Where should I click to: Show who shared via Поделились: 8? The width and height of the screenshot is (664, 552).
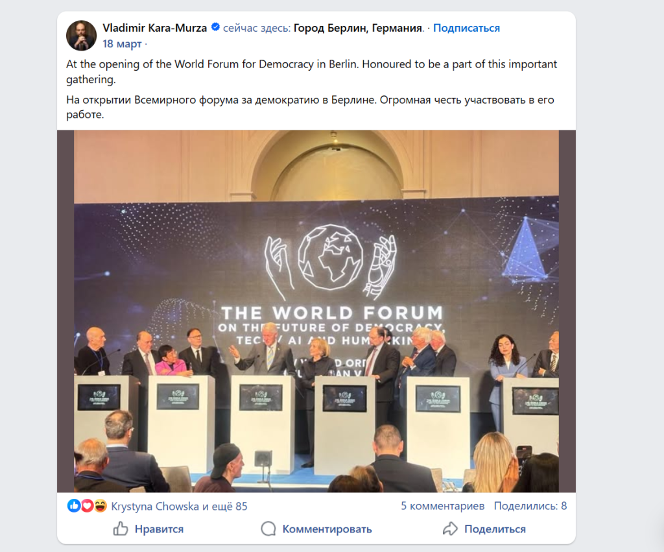[530, 506]
